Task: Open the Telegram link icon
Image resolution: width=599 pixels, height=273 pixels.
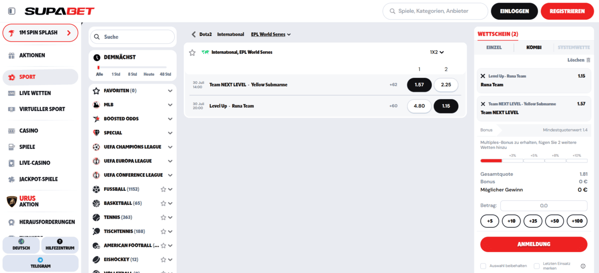Action: (40, 260)
